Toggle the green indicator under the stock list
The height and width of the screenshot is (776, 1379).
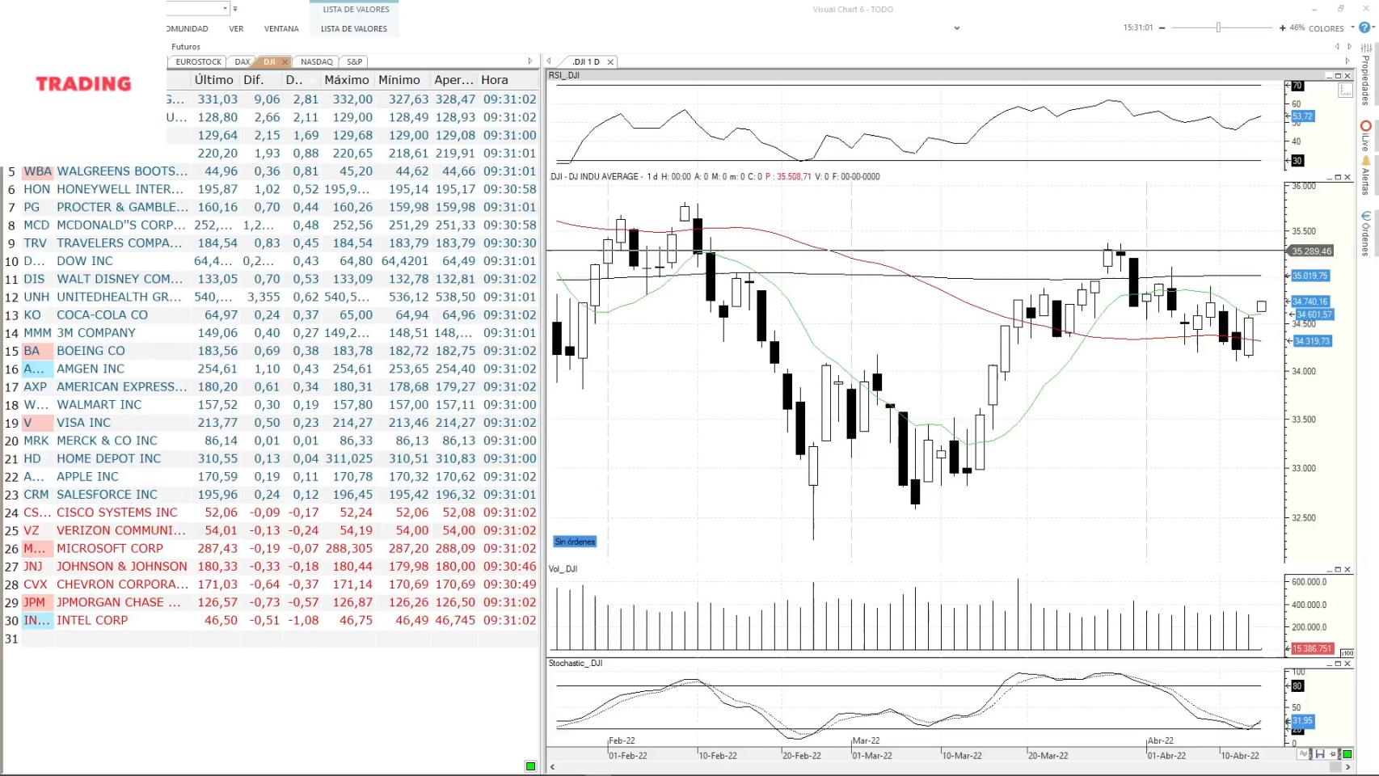coord(530,765)
